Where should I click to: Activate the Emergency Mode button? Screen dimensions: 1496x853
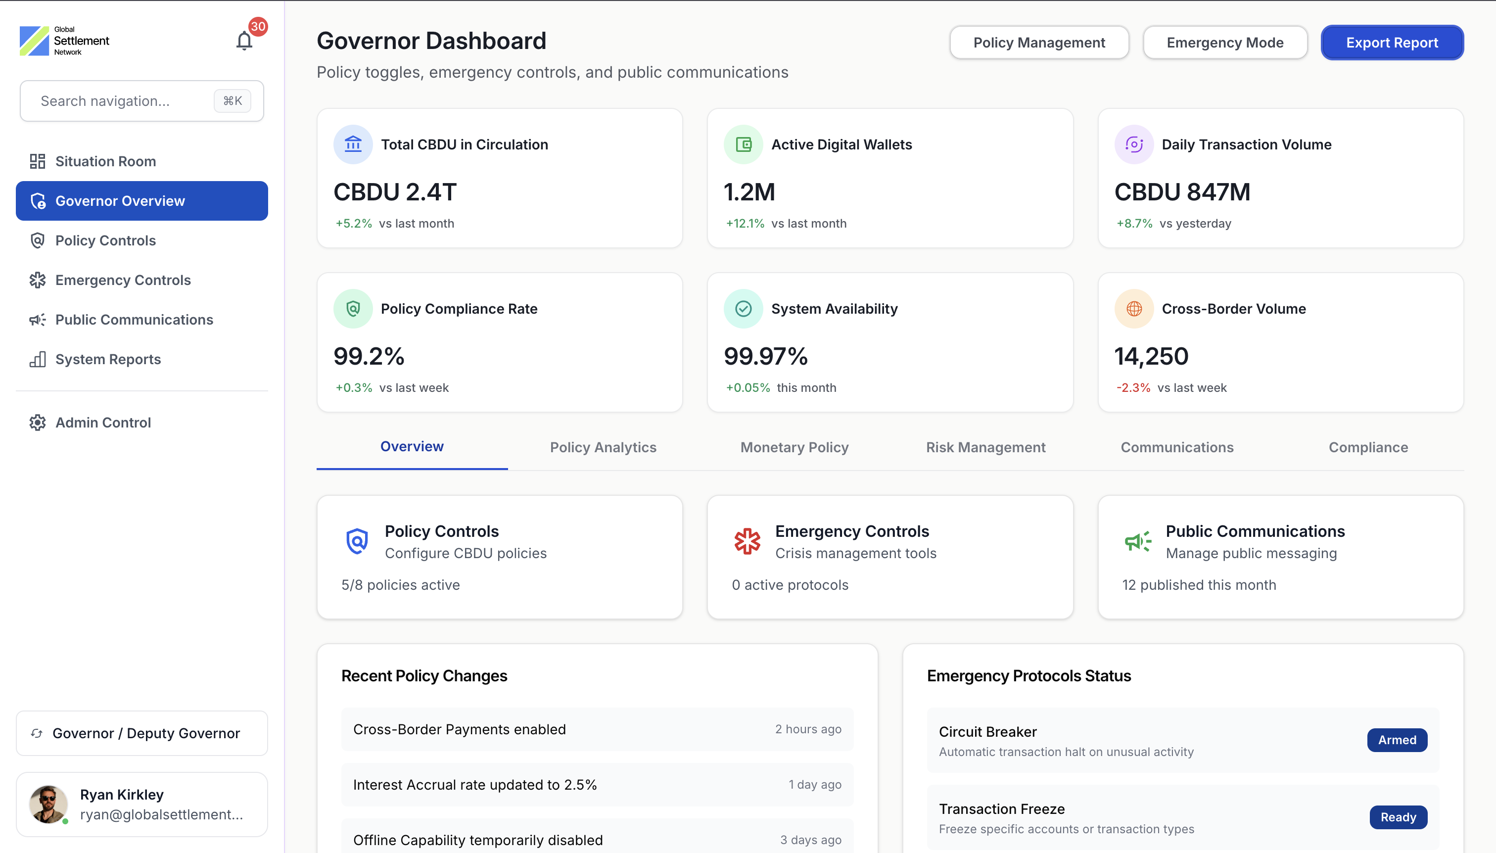pyautogui.click(x=1225, y=43)
